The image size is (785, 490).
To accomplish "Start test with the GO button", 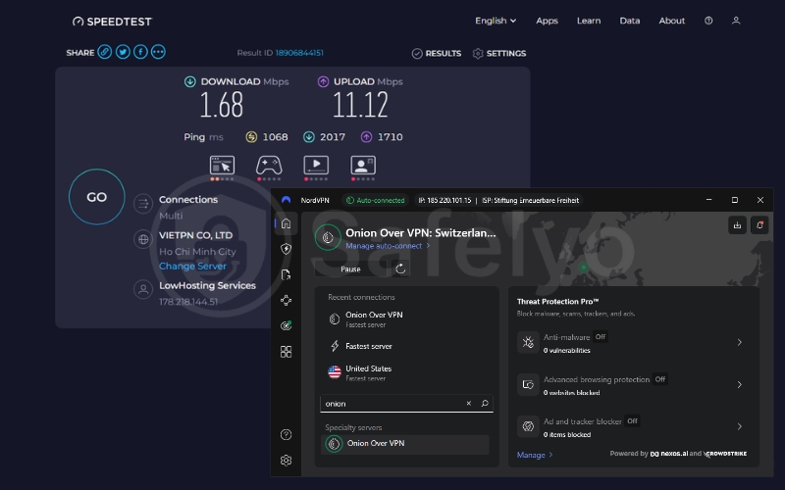I will pyautogui.click(x=96, y=197).
